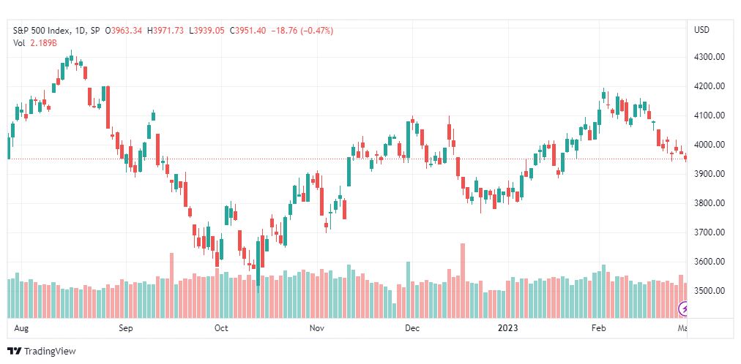
Task: Click the 4000.00 price axis label
Action: (708, 145)
